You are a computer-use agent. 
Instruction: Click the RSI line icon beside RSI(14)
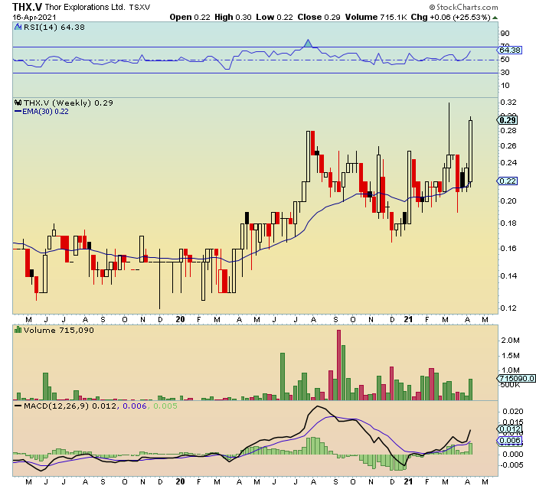18,28
